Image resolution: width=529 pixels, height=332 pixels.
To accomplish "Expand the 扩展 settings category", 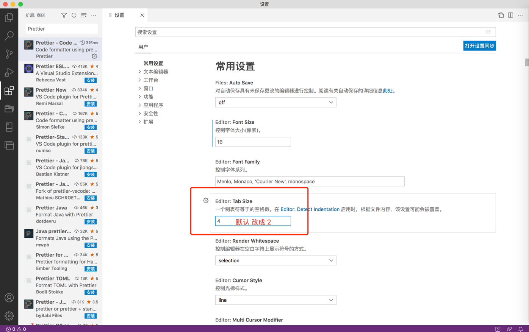I will coord(140,122).
